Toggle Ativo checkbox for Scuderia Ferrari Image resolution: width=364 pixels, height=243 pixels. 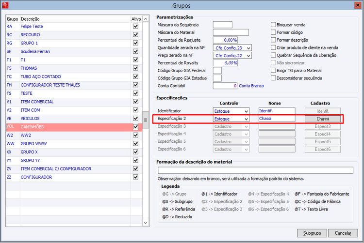pyautogui.click(x=135, y=51)
